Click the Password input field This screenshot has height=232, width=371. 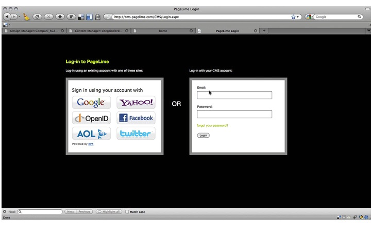[234, 114]
